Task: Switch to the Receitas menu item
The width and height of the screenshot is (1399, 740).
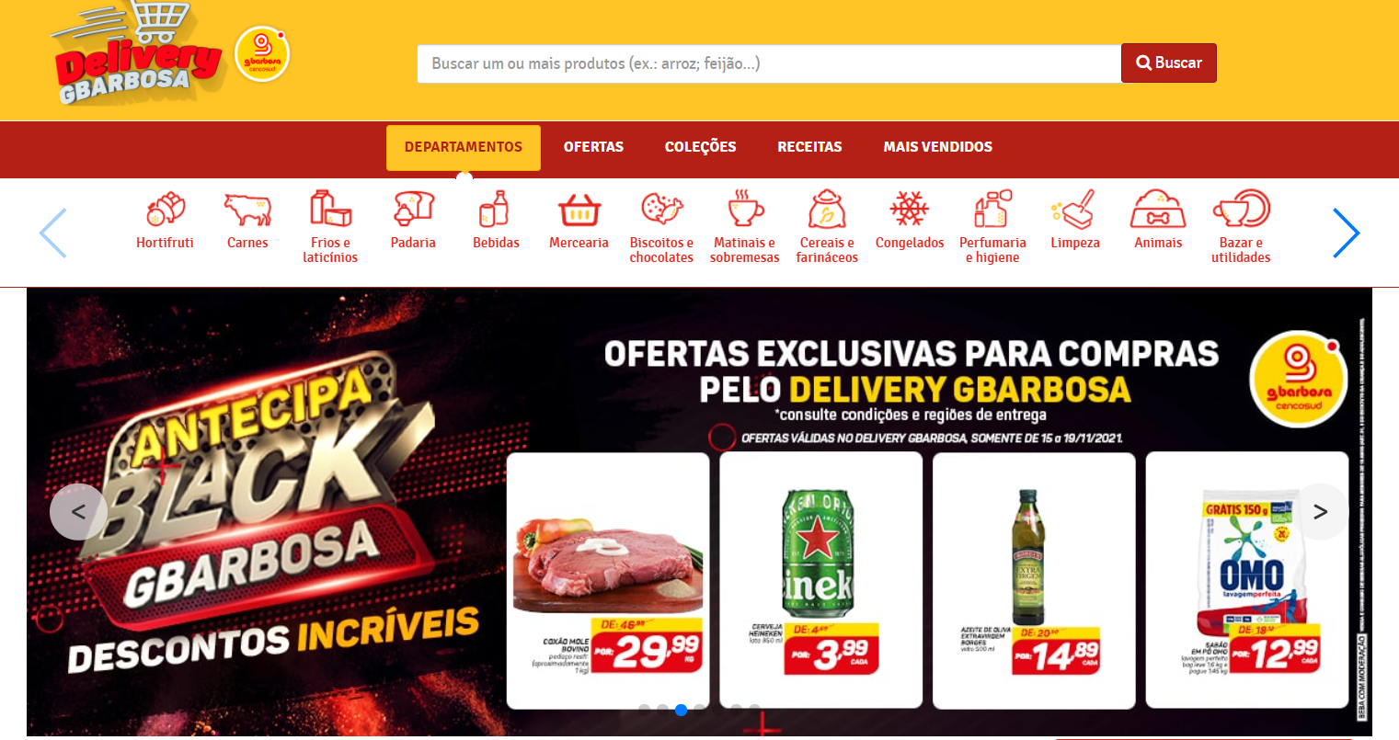Action: pyautogui.click(x=809, y=147)
